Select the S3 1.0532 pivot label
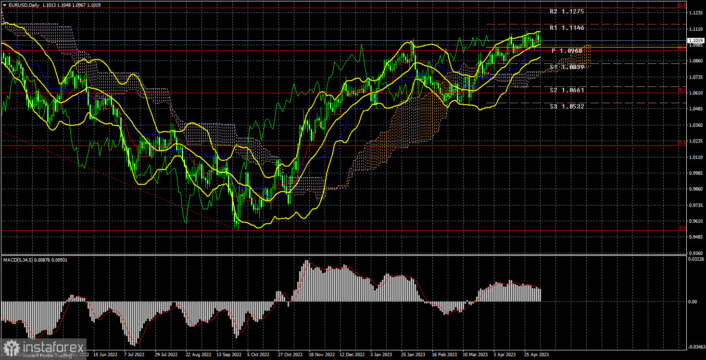 point(567,107)
